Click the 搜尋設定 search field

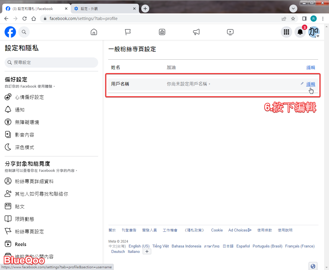pos(51,62)
